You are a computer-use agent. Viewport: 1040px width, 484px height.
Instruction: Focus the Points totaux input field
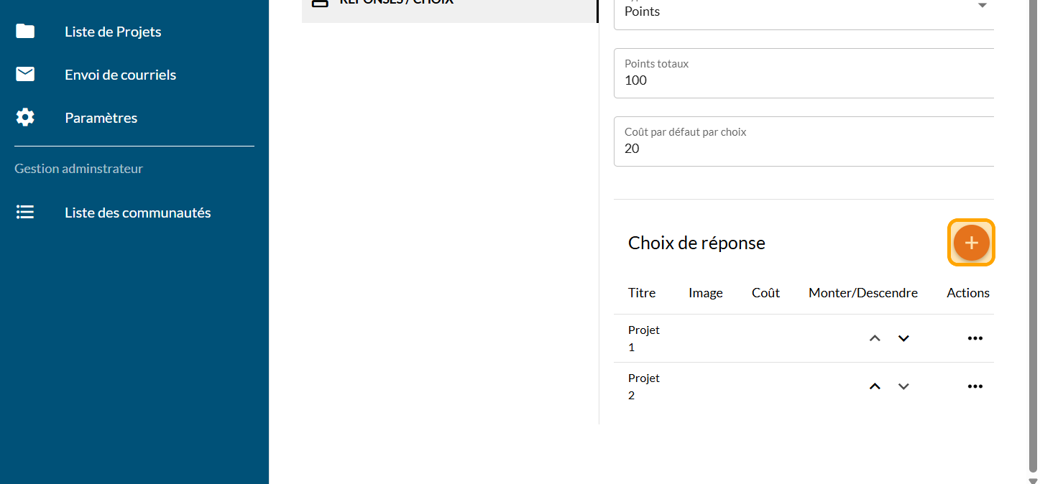[804, 80]
